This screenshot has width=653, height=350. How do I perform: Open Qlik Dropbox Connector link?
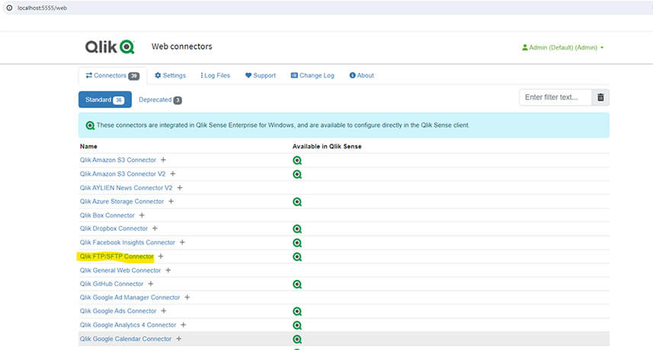[x=114, y=228]
